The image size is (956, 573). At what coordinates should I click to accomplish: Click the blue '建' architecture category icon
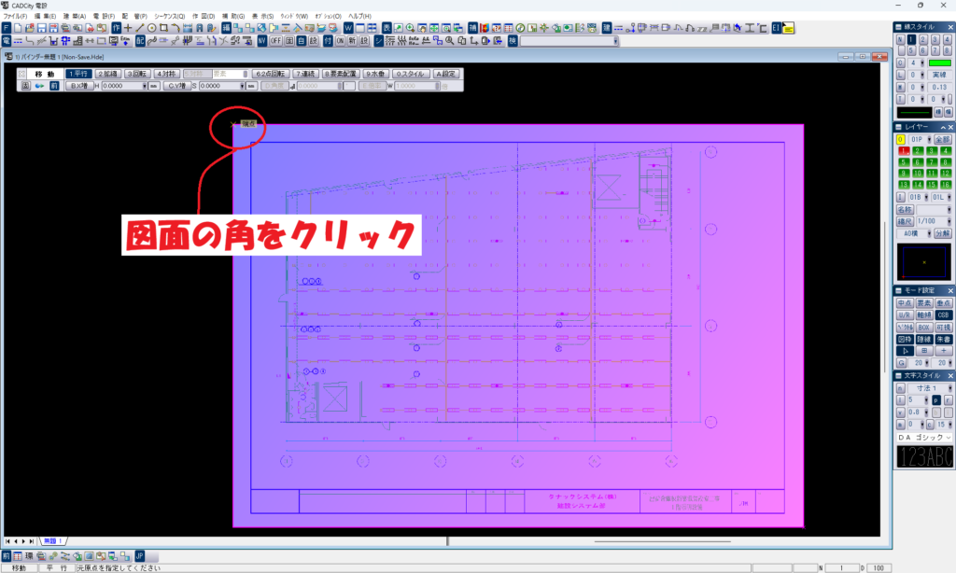[x=607, y=28]
